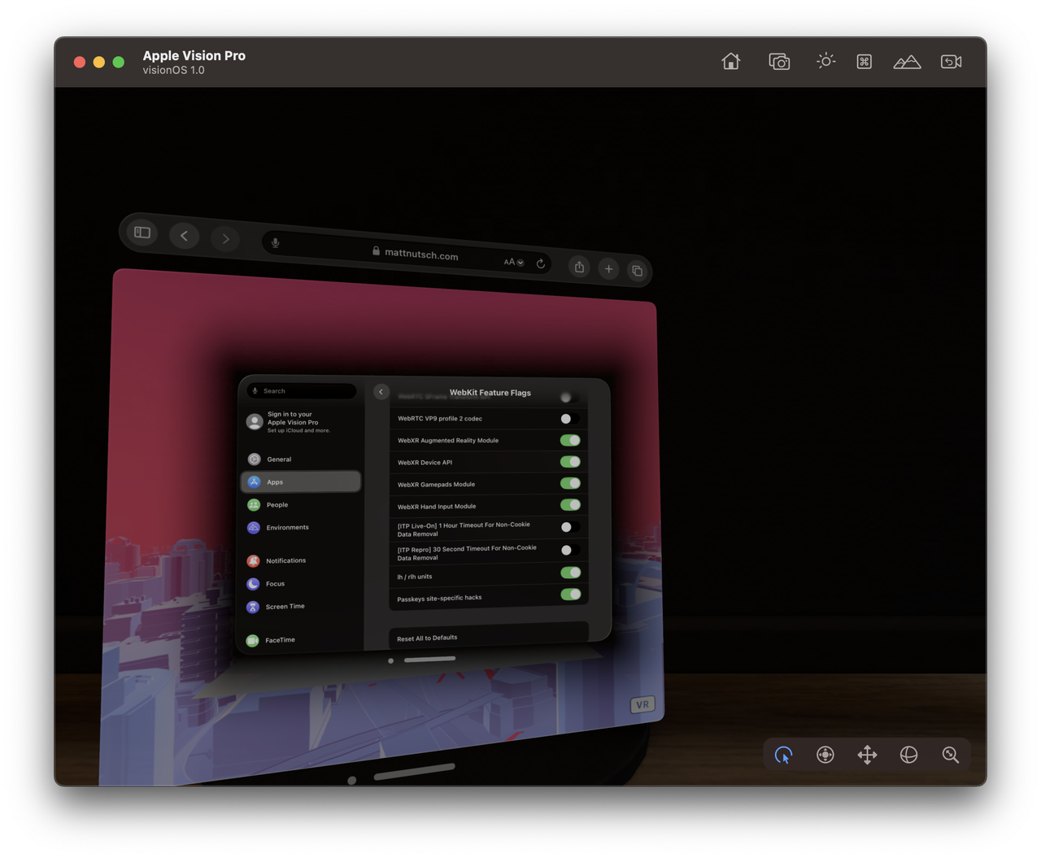Select Notifications in Settings sidebar

301,560
